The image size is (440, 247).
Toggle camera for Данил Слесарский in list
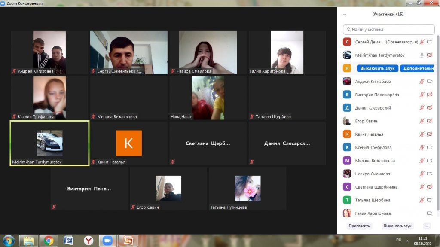[x=429, y=108]
